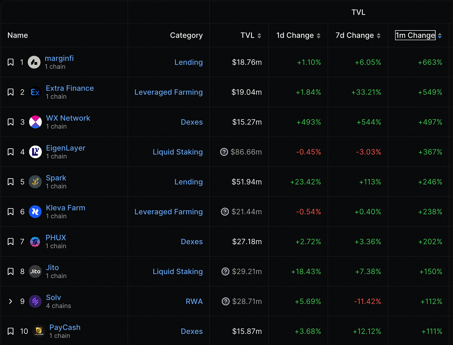This screenshot has height=345, width=453.
Task: Sort table by TVL arrows
Action: click(259, 36)
